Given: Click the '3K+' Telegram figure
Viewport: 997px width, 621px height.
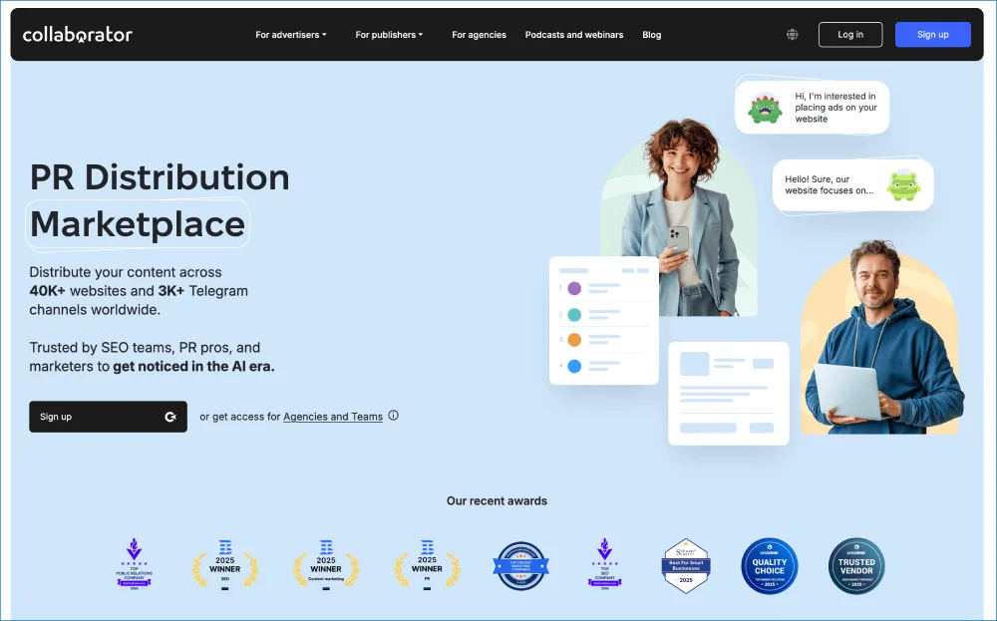Looking at the screenshot, I should pyautogui.click(x=171, y=291).
